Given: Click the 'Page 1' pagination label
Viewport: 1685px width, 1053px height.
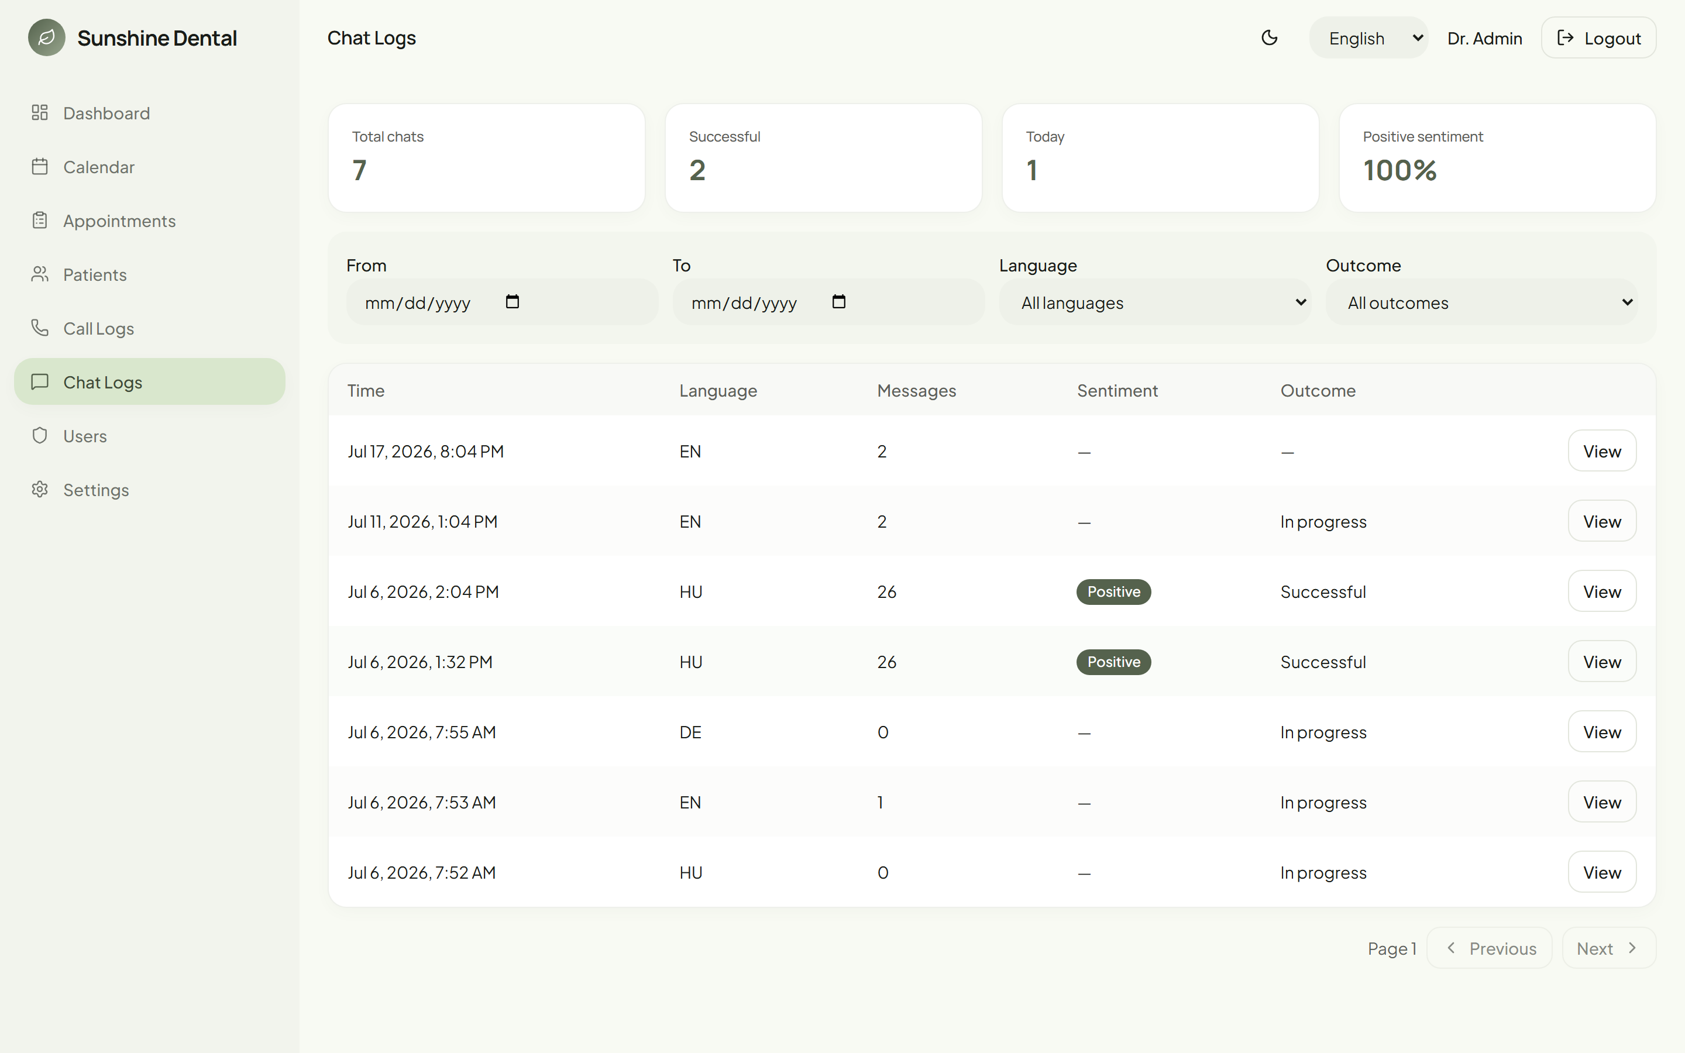Looking at the screenshot, I should click(1392, 948).
